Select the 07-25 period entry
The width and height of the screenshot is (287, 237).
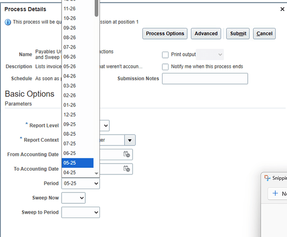point(78,144)
